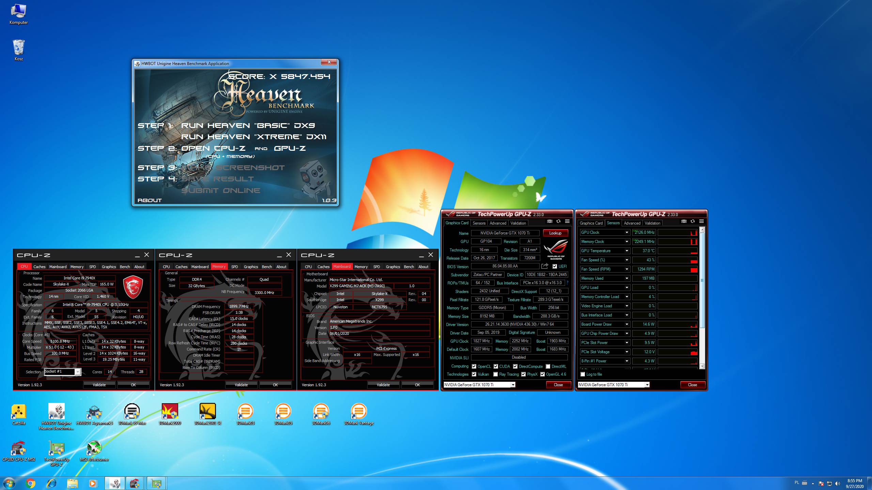
Task: Open the Komputer desktop icon
Action: click(x=19, y=14)
